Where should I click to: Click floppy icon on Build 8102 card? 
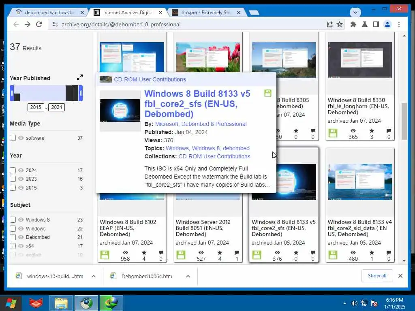tap(105, 255)
